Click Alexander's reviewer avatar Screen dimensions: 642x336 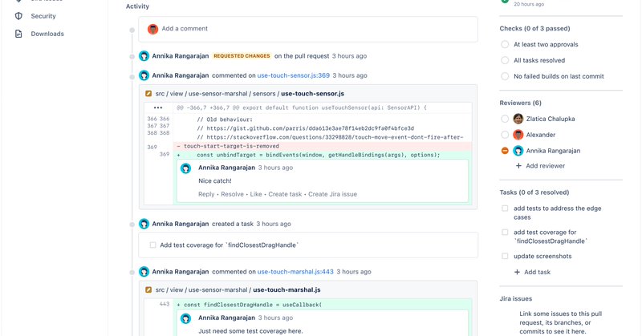tap(518, 135)
